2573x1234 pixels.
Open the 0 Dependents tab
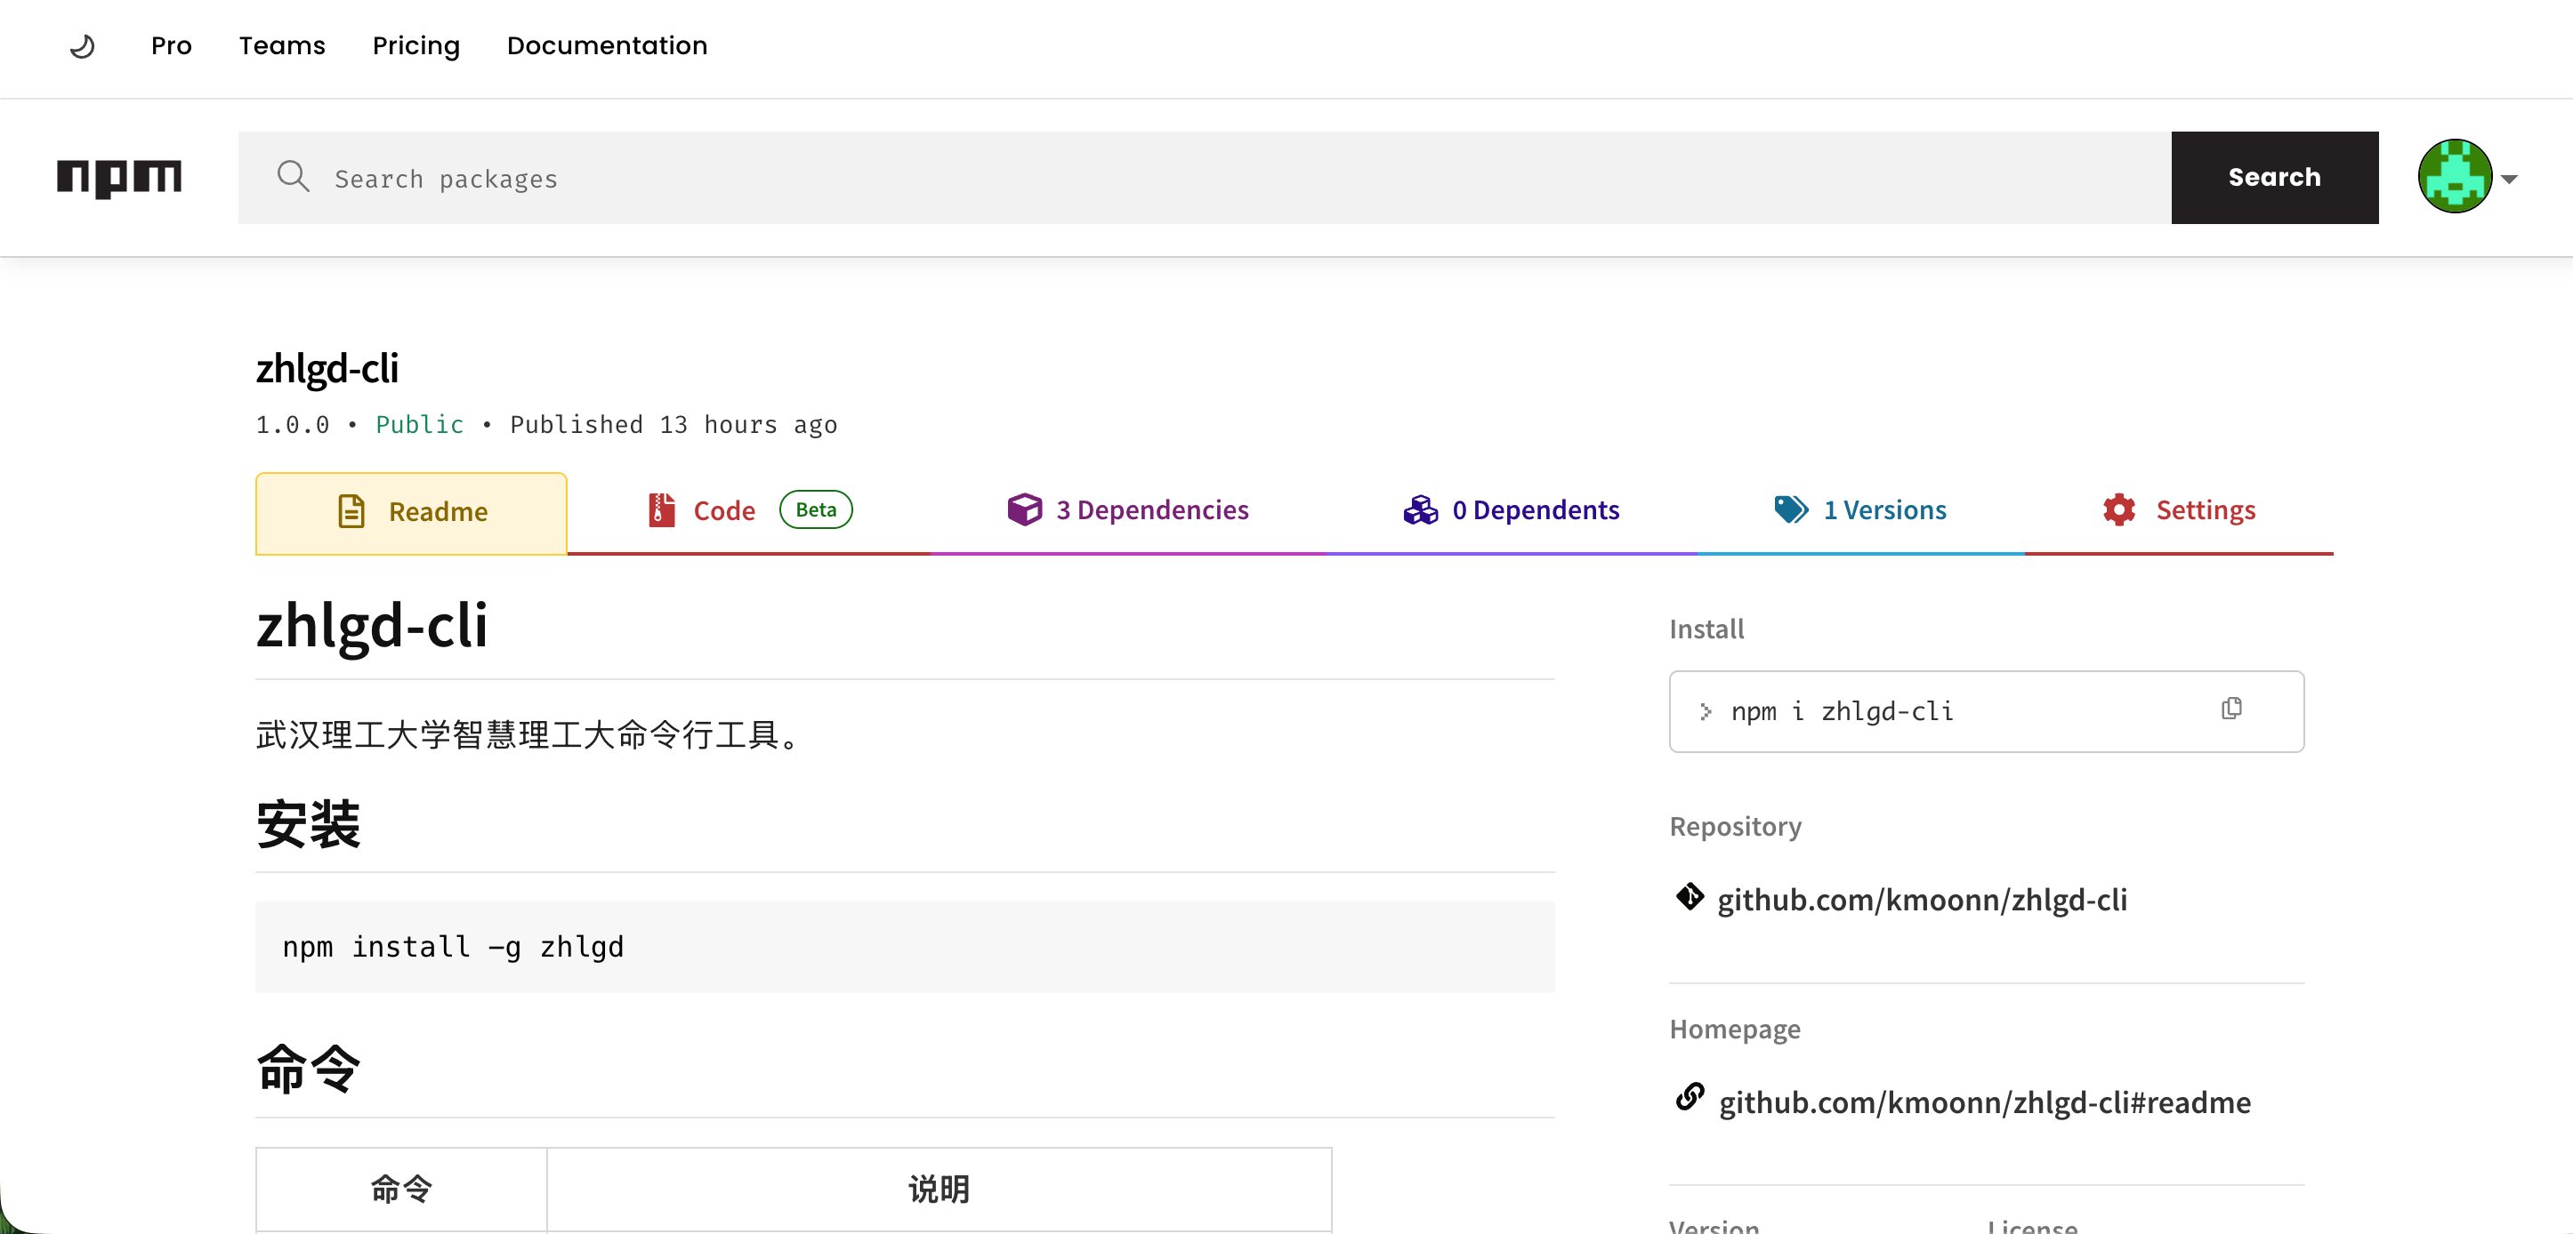[x=1512, y=510]
